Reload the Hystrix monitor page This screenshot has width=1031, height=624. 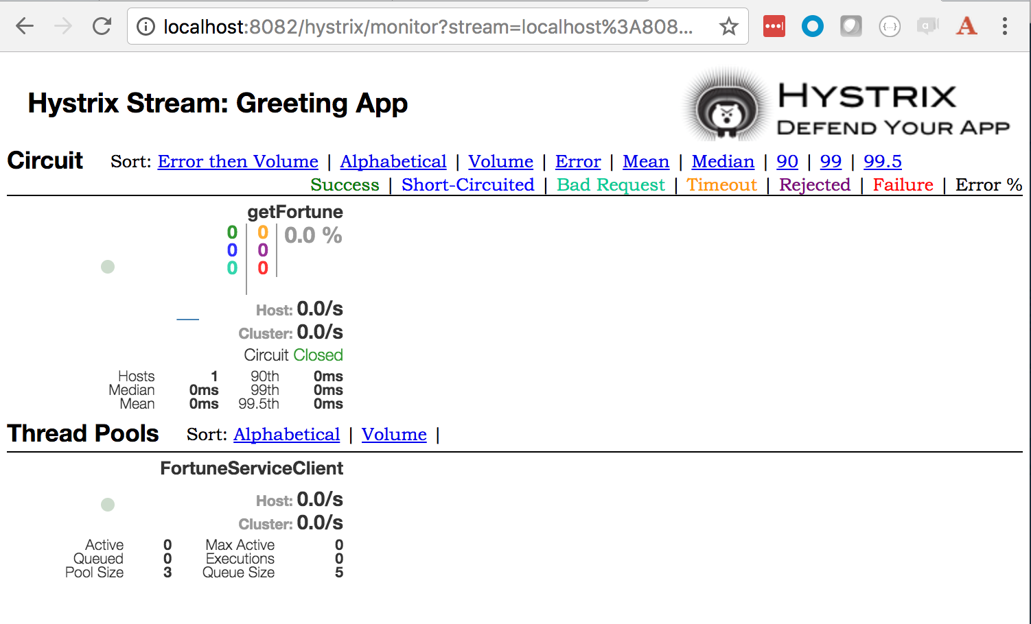click(102, 26)
